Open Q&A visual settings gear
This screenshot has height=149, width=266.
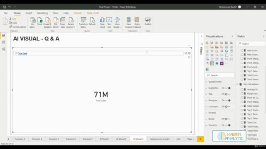(x=190, y=53)
